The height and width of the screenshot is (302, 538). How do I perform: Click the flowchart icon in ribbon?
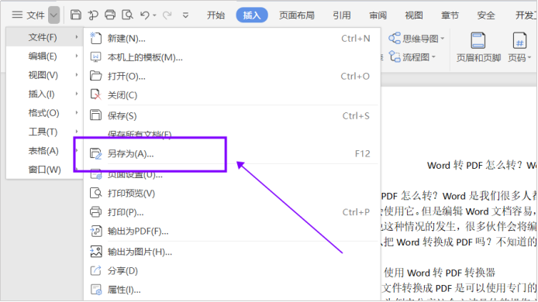395,57
